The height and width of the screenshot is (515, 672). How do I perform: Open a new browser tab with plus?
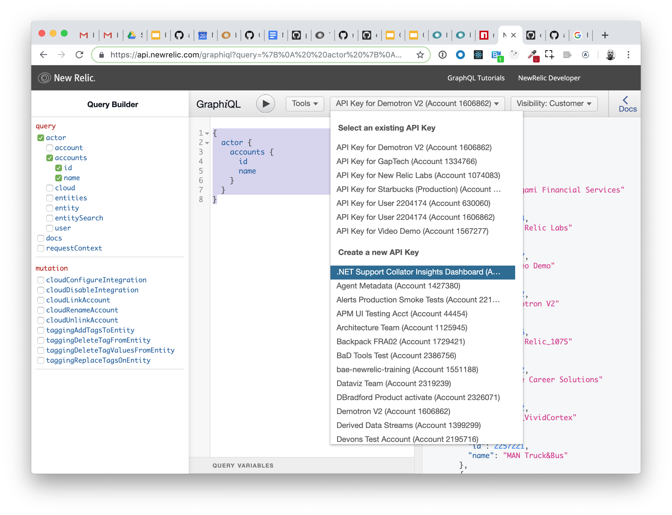coord(604,35)
